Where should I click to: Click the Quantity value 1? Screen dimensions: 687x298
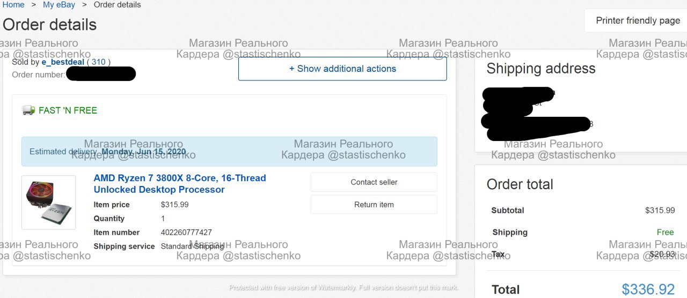click(163, 219)
